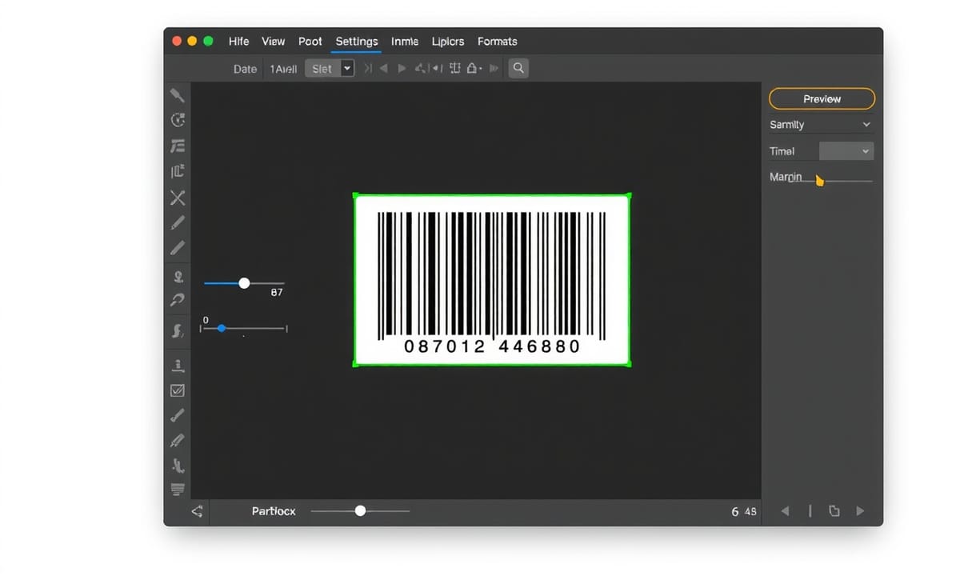
Task: Go to previous using bottom-right left arrow
Action: [x=785, y=511]
